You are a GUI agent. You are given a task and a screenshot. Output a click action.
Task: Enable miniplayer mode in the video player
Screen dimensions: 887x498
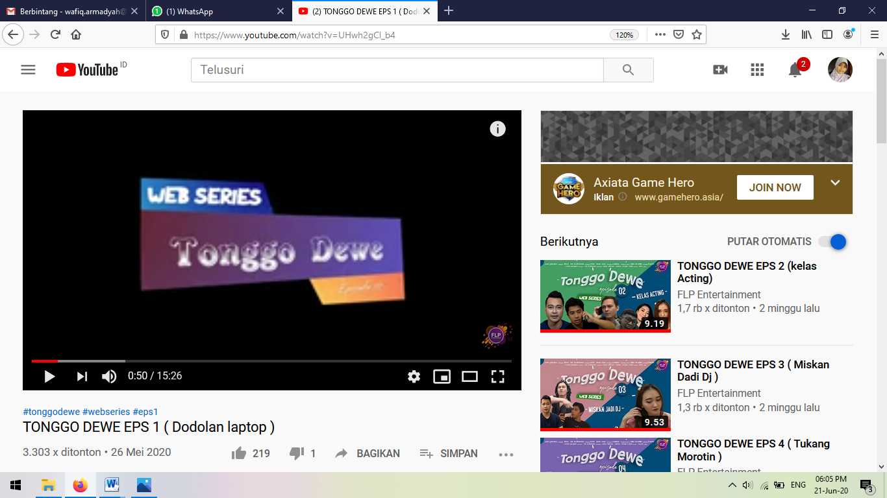pos(442,376)
